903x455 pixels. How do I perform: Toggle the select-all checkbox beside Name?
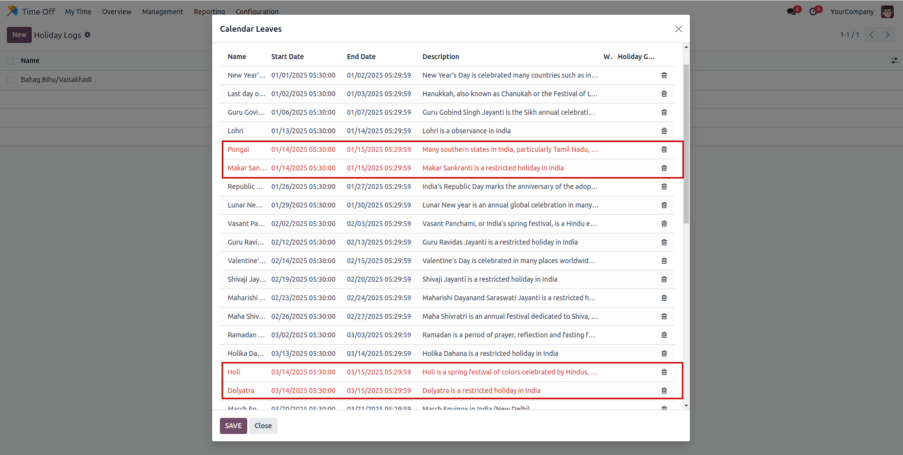point(10,61)
